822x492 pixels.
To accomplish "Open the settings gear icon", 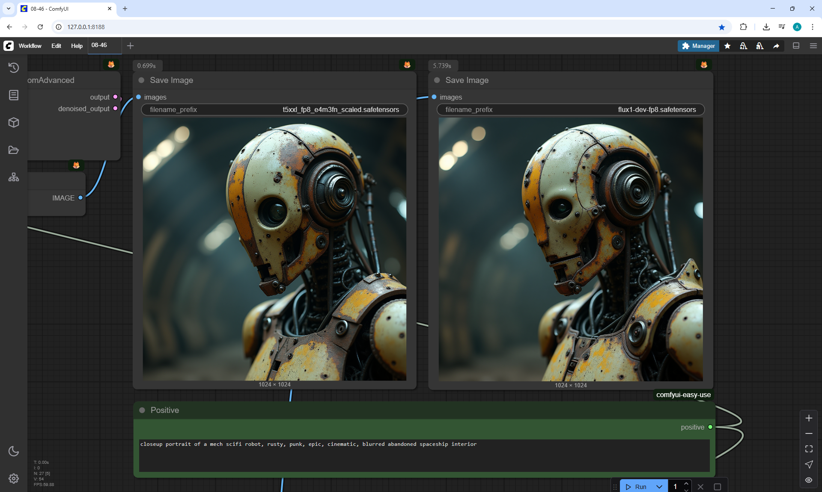I will click(14, 478).
